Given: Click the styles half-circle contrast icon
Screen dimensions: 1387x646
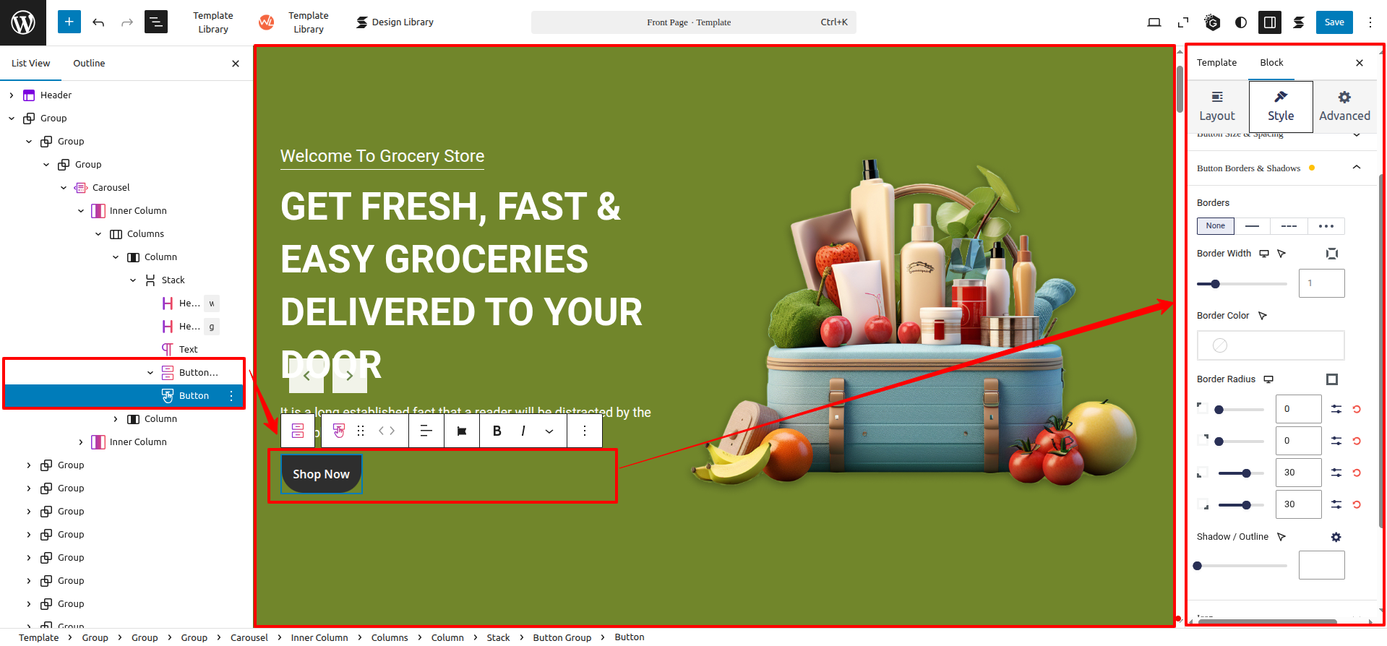Looking at the screenshot, I should pos(1241,22).
